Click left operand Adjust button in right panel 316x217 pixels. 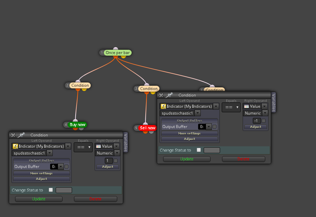(190, 139)
